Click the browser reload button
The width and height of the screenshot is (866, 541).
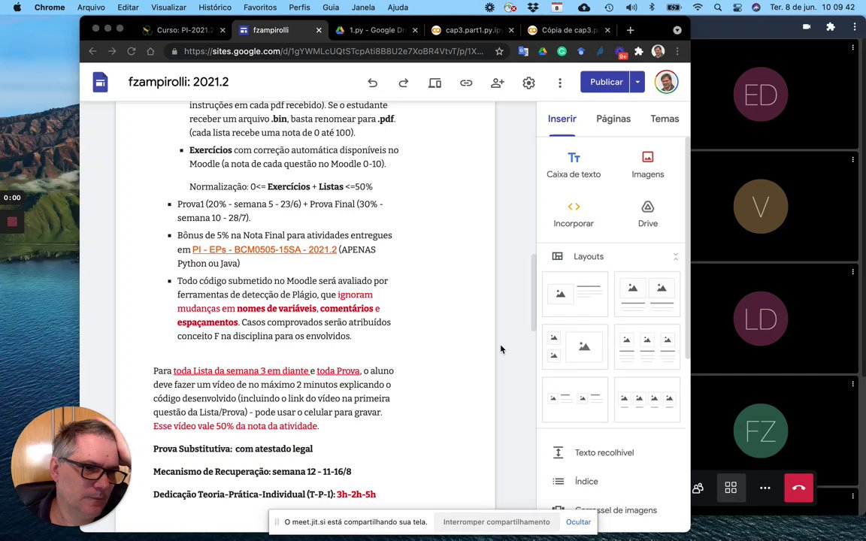click(131, 51)
